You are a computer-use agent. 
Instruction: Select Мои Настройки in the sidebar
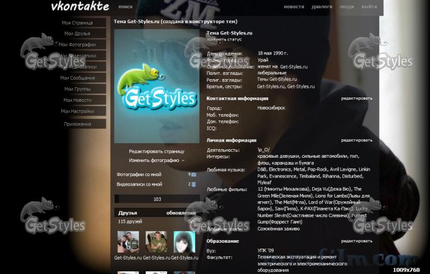coord(77,111)
